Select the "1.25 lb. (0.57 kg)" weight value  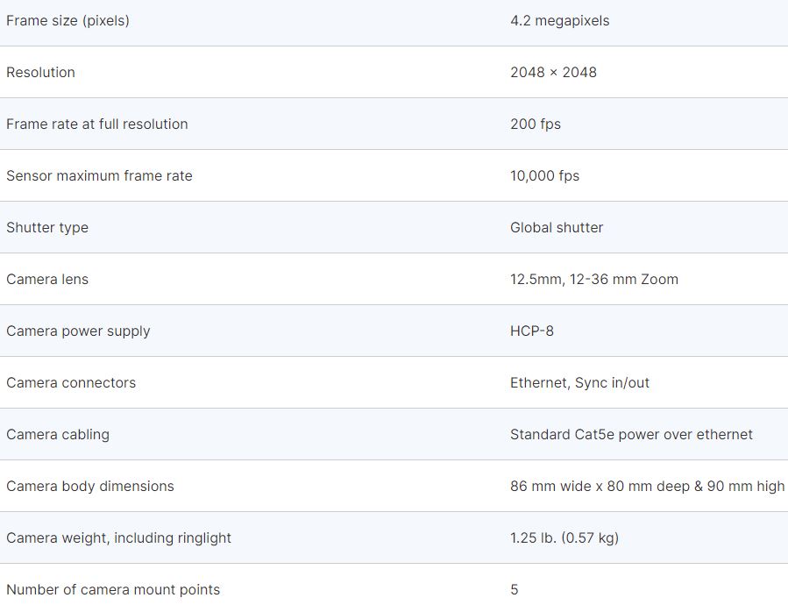564,537
